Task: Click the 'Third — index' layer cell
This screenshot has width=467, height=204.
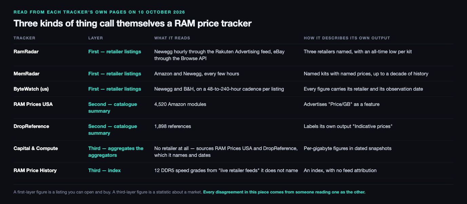Action: [105, 170]
